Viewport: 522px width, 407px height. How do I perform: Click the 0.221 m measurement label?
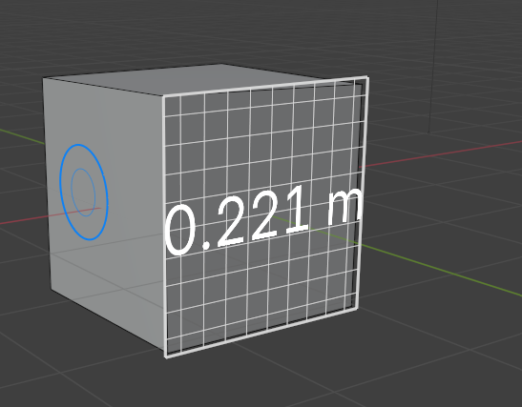coord(263,219)
